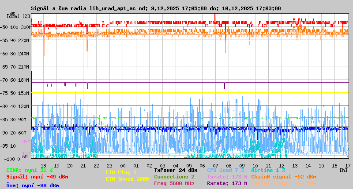Viewport: 353px width, 189px height.
Task: Select the '12' hour label on the time axis
Action: [282, 165]
